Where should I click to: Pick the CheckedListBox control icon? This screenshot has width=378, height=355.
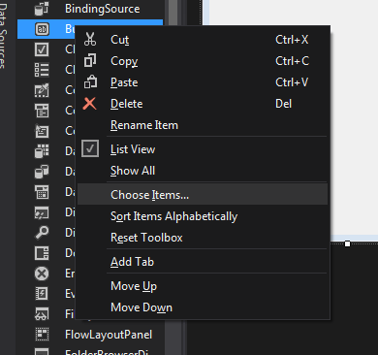(x=42, y=70)
